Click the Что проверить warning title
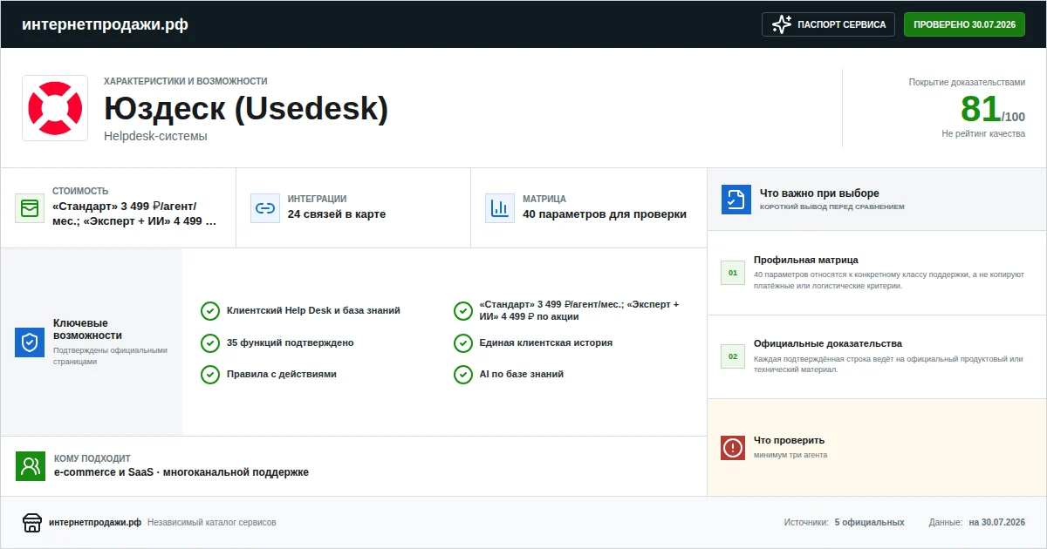This screenshot has height=549, width=1047. [x=789, y=441]
